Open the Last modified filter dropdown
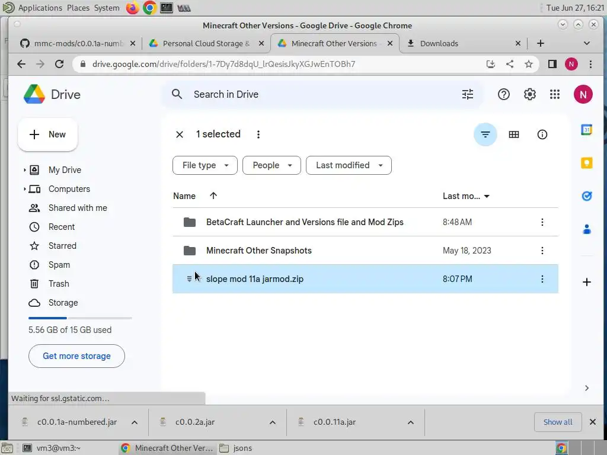This screenshot has width=607, height=455. click(x=349, y=165)
